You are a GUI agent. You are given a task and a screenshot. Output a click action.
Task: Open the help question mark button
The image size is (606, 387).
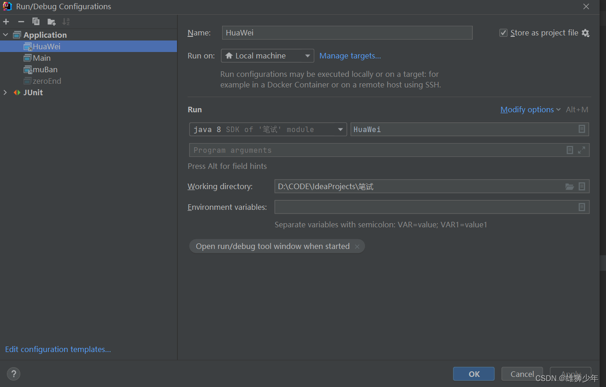tap(13, 374)
